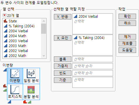Select 2002 Verbal in column list
Image resolution: width=139 pixels, height=105 pixels.
pyautogui.click(x=18, y=51)
